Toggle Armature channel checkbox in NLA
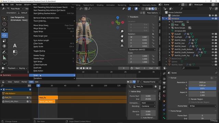219x123 pixels. (30, 90)
